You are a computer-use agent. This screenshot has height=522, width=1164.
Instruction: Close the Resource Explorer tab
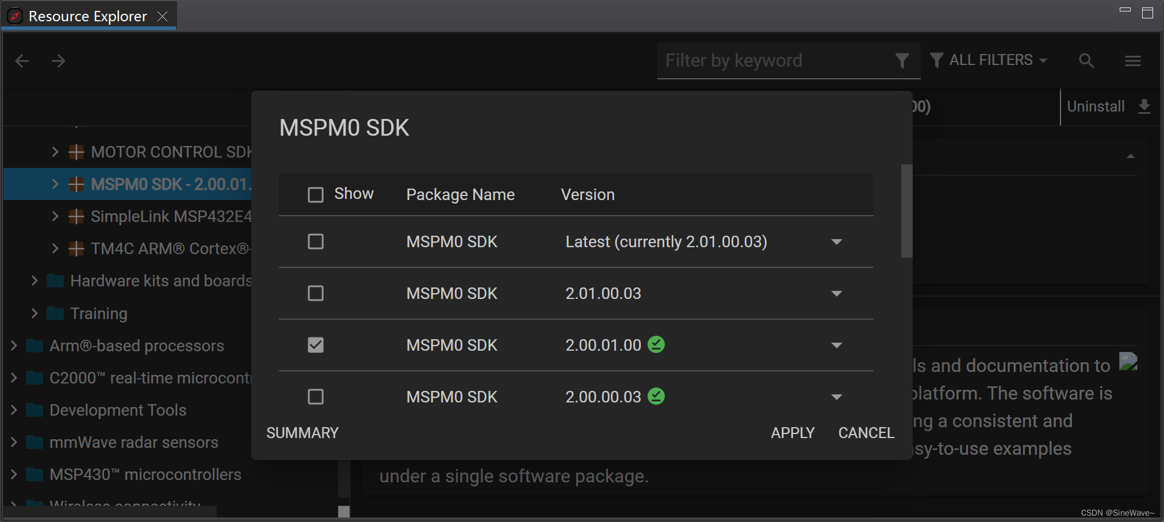point(163,16)
